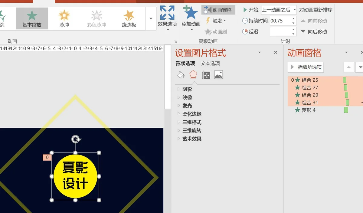Move animation down with pane arrow
This screenshot has height=213, width=363.
pyautogui.click(x=360, y=67)
